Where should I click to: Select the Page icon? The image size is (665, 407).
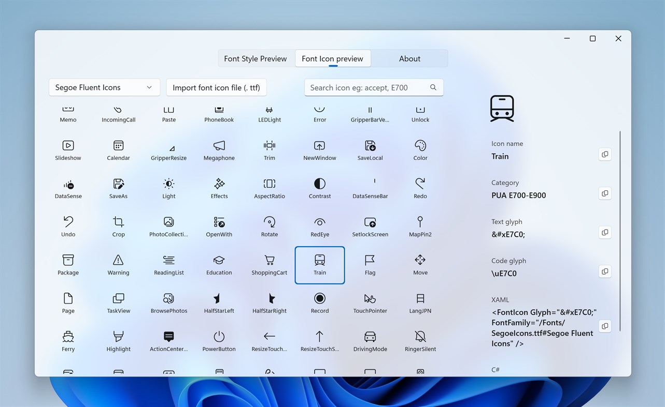click(x=68, y=304)
